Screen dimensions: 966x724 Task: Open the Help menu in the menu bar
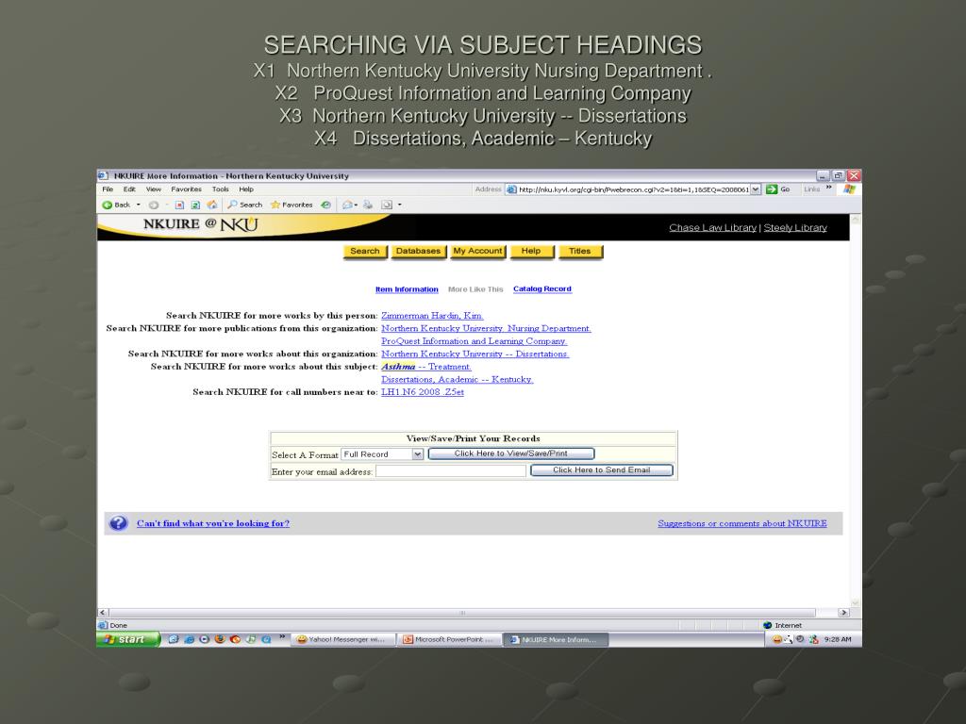tap(246, 189)
